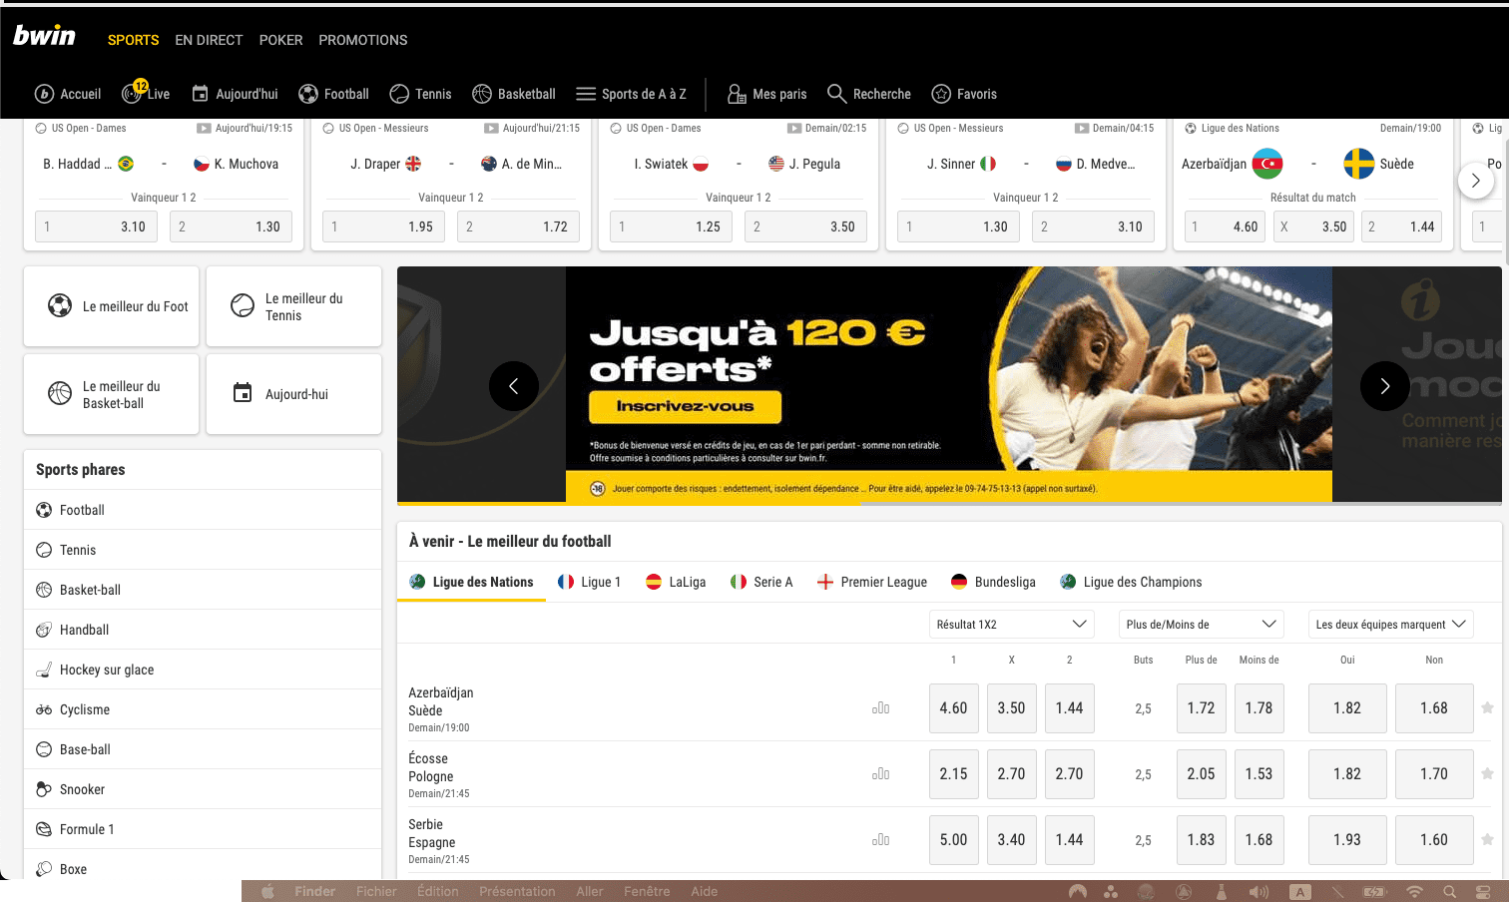The image size is (1509, 902).
Task: Favorite the Serbie Espagne match star
Action: click(x=1487, y=839)
